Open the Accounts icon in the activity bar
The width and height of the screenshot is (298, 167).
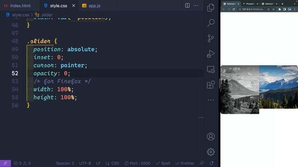(x=210, y=136)
